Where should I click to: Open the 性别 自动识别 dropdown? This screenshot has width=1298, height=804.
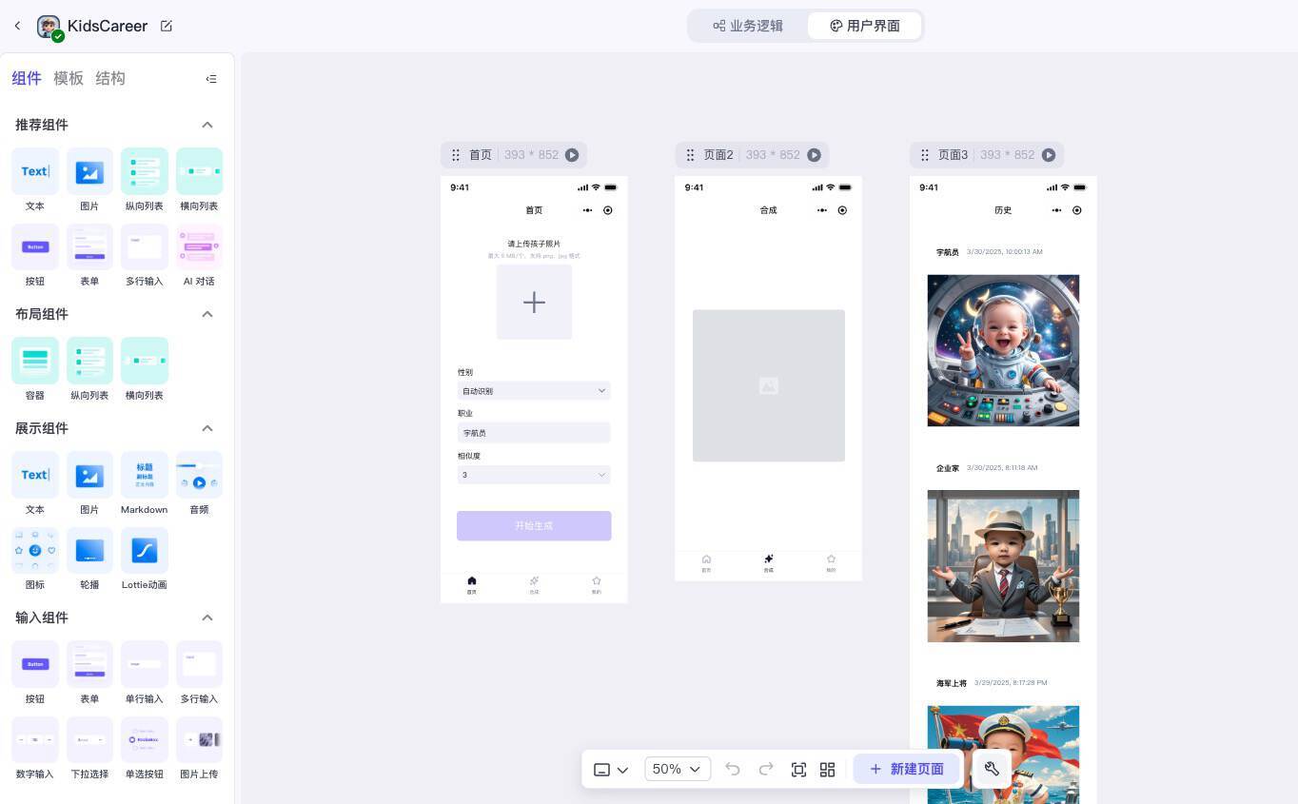point(533,390)
